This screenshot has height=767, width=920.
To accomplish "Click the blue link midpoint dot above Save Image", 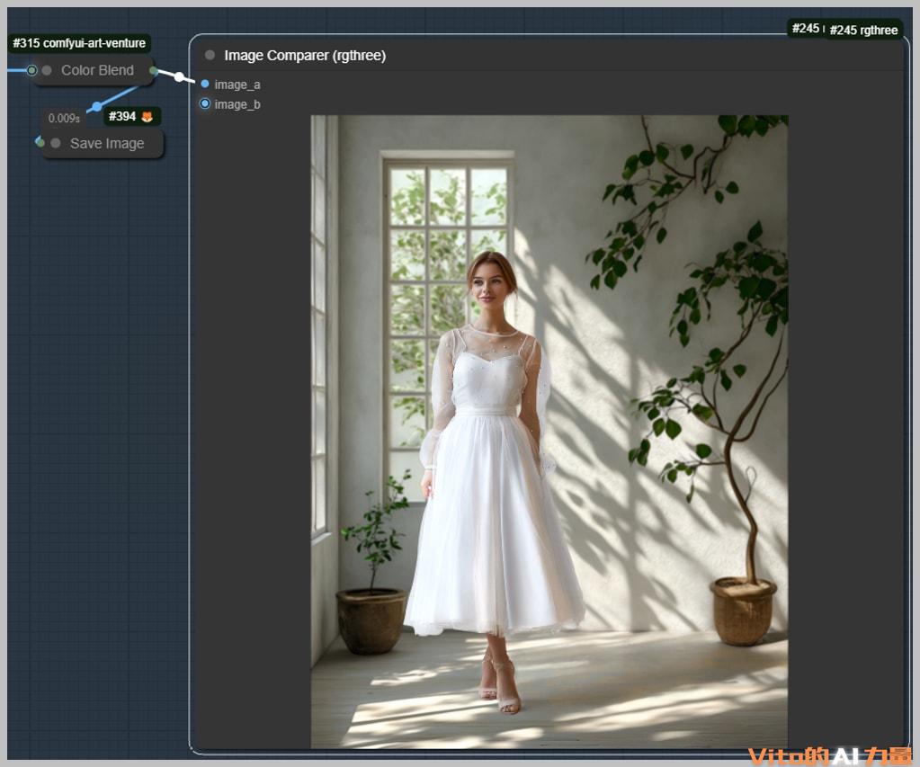I will click(x=97, y=107).
